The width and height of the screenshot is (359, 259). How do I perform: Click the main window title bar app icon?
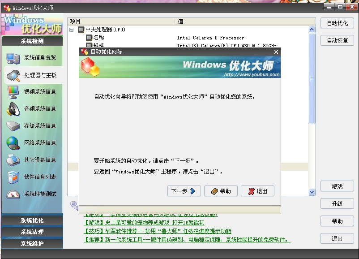(7, 8)
